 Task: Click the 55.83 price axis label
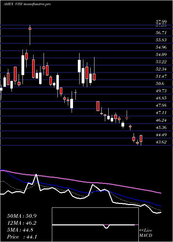point(161,40)
